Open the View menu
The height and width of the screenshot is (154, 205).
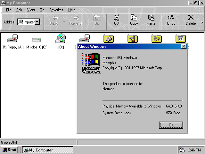click(x=31, y=10)
